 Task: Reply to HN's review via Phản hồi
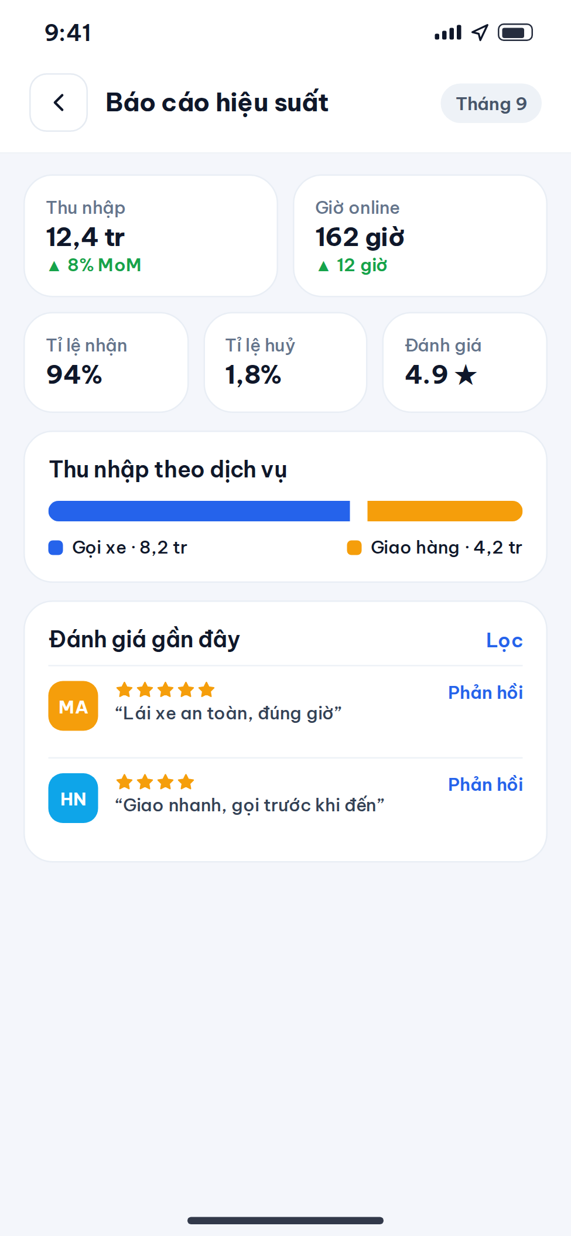click(x=485, y=784)
